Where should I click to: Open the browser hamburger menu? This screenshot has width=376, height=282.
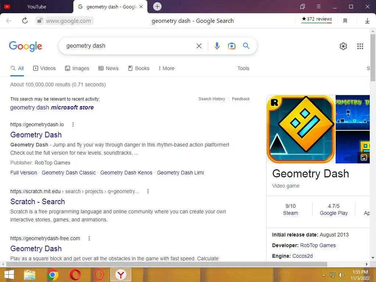tap(319, 7)
